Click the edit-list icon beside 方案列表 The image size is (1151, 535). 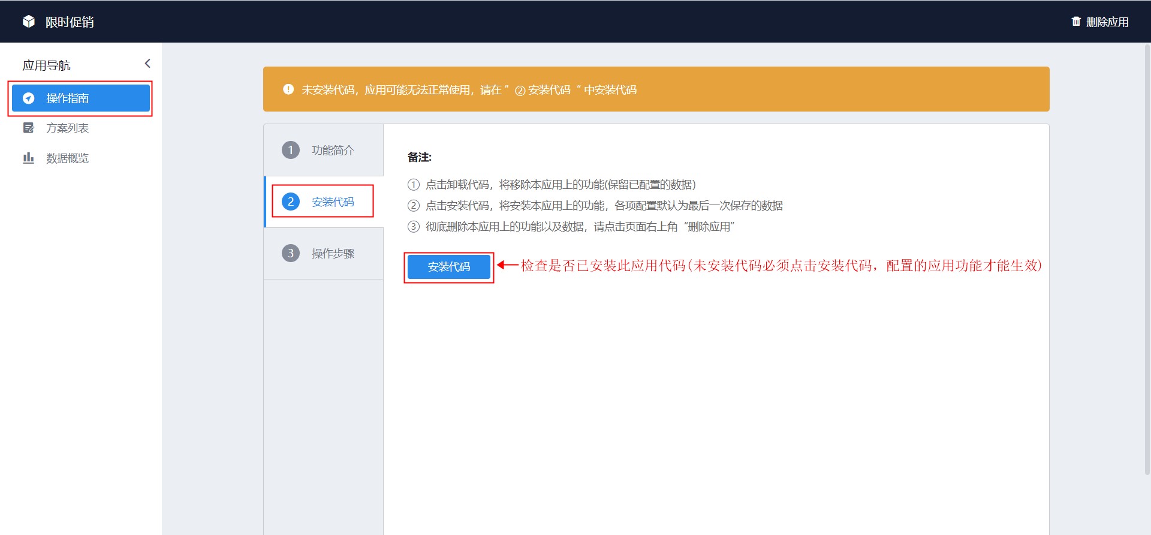[28, 128]
